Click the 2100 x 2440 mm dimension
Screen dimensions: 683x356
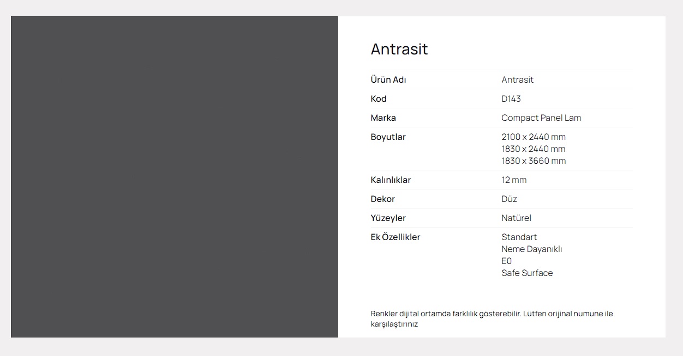click(534, 137)
